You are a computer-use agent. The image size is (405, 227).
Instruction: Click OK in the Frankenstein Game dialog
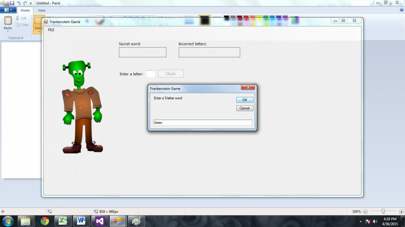(x=245, y=100)
